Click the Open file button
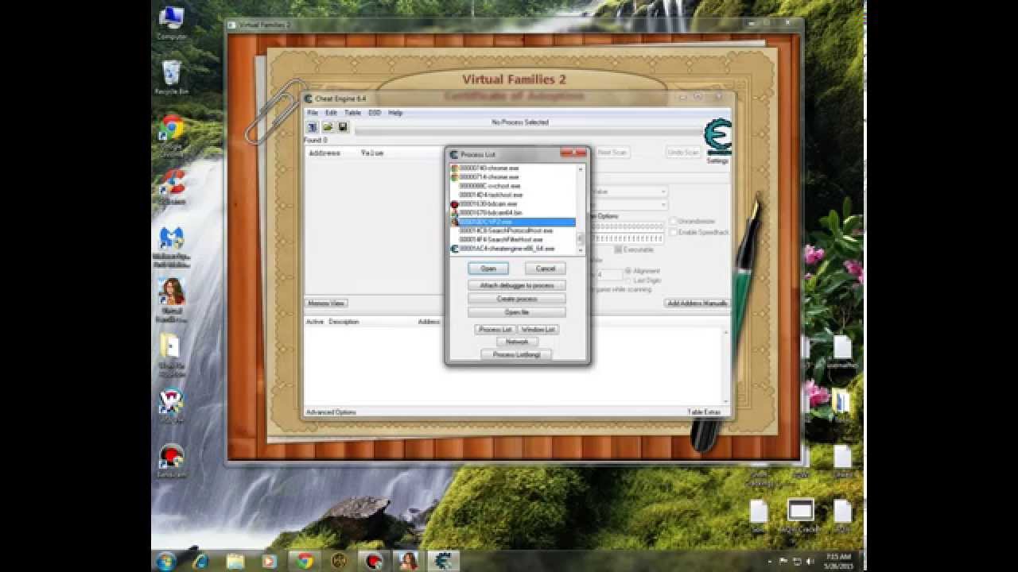Screen dimensions: 1018x572 (x=517, y=312)
